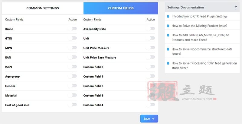
Task: Click document icon beside woocommerce structured data
Action: (168, 49)
